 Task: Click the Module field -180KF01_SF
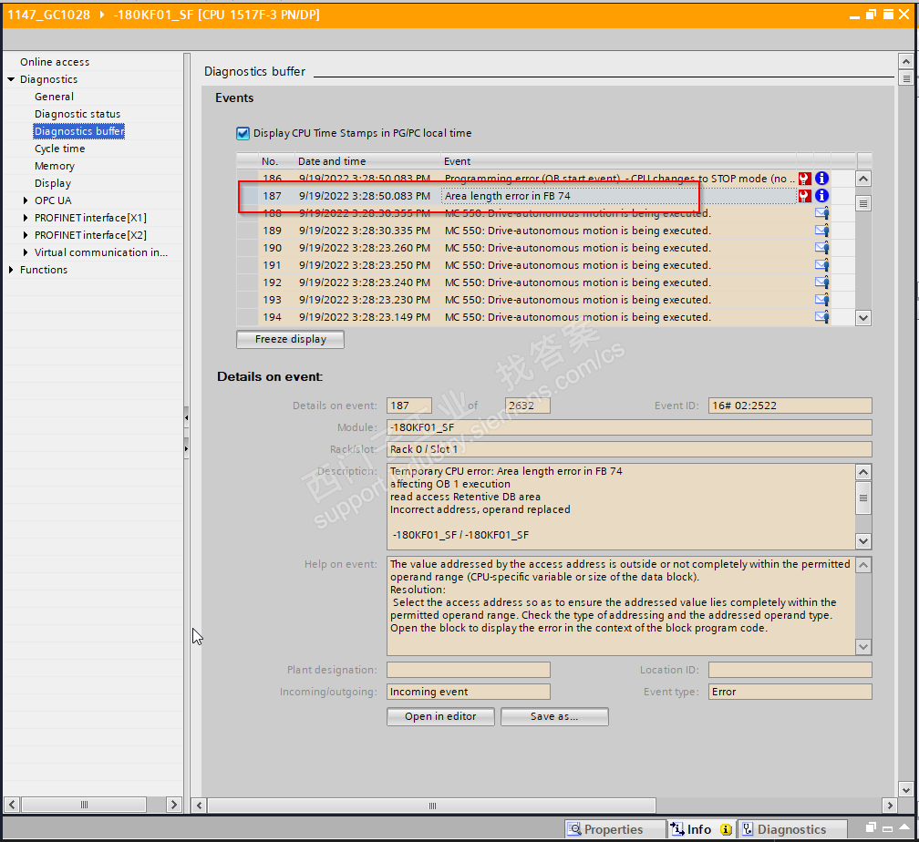click(x=629, y=427)
